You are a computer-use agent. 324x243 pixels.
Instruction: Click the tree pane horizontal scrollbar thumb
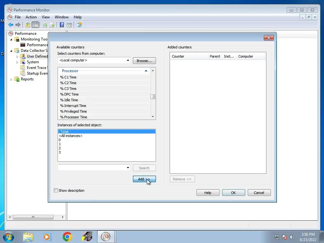pos(33,217)
